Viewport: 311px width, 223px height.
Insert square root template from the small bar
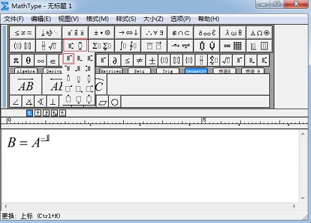tap(226, 61)
